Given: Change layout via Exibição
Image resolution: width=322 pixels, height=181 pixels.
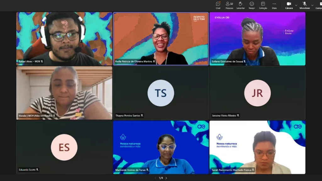Looking at the screenshot, I should (263, 5).
